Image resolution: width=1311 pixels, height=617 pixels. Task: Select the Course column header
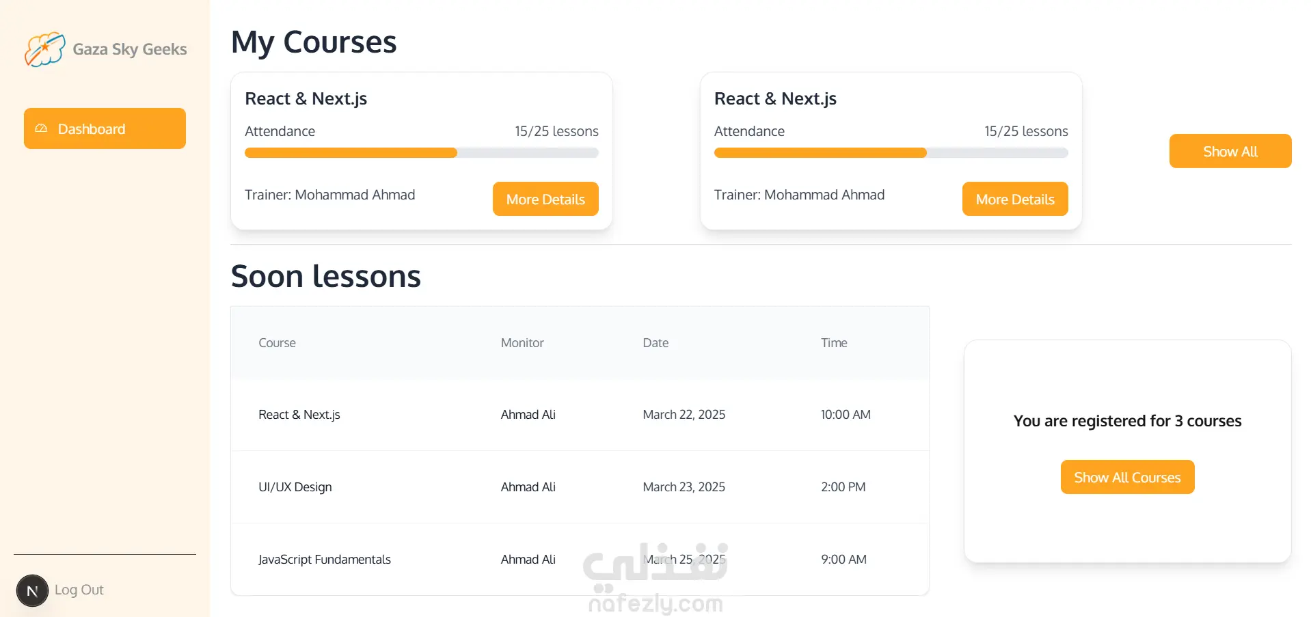[x=277, y=343]
